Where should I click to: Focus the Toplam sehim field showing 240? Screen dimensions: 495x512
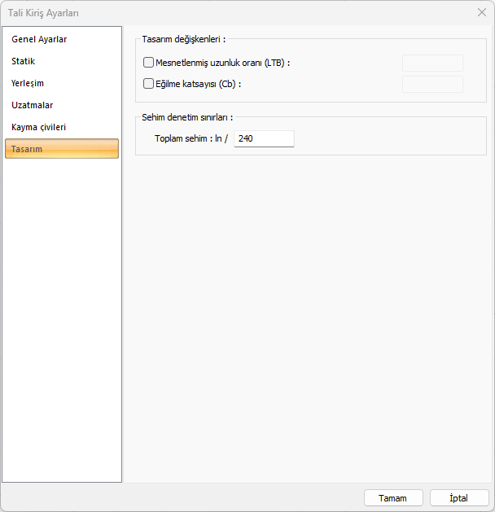point(264,138)
